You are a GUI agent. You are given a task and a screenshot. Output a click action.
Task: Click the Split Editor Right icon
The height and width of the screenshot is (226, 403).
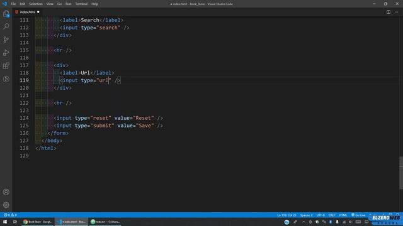click(x=389, y=12)
